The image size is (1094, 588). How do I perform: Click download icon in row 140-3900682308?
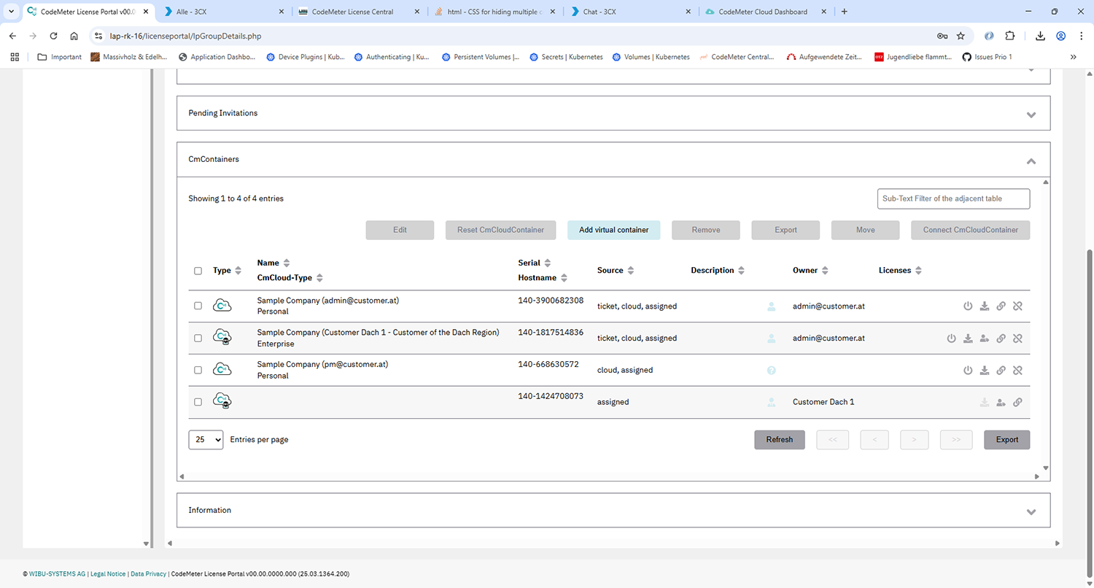pyautogui.click(x=985, y=306)
